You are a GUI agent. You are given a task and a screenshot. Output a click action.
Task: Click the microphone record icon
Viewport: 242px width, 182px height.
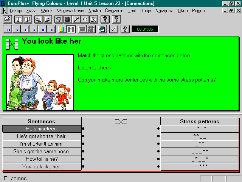tap(76, 19)
